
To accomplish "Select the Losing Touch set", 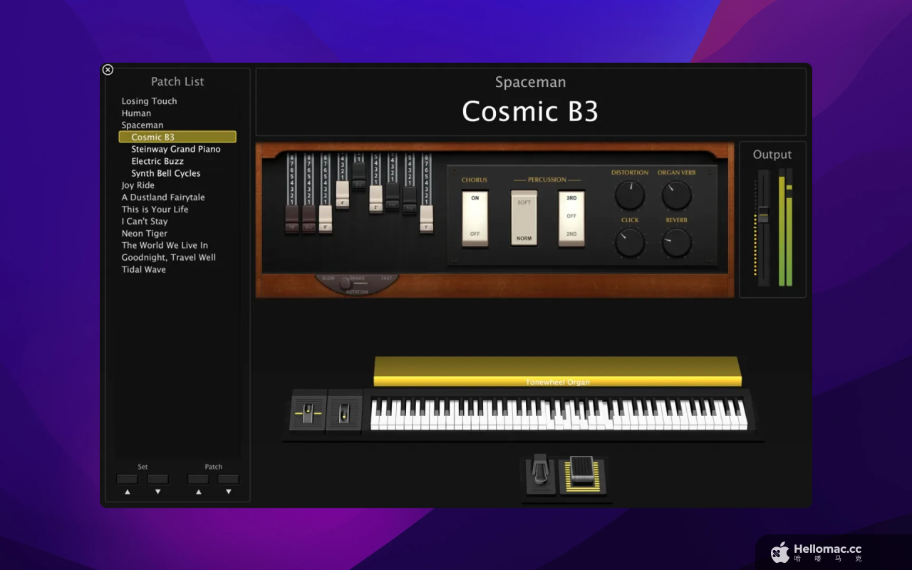I will tap(149, 101).
